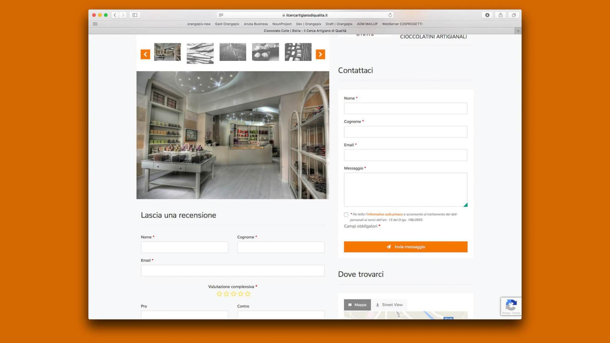The width and height of the screenshot is (610, 343).
Task: Select the fifth rating star
Action: click(248, 294)
